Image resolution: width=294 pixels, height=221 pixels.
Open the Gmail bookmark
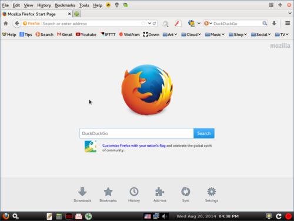(x=65, y=35)
